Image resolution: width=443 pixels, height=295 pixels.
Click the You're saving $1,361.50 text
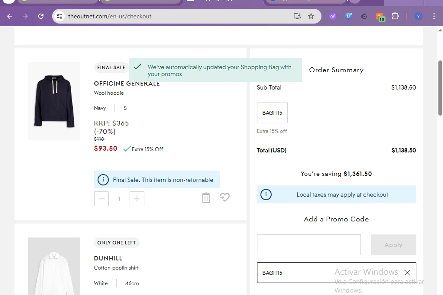pyautogui.click(x=336, y=174)
